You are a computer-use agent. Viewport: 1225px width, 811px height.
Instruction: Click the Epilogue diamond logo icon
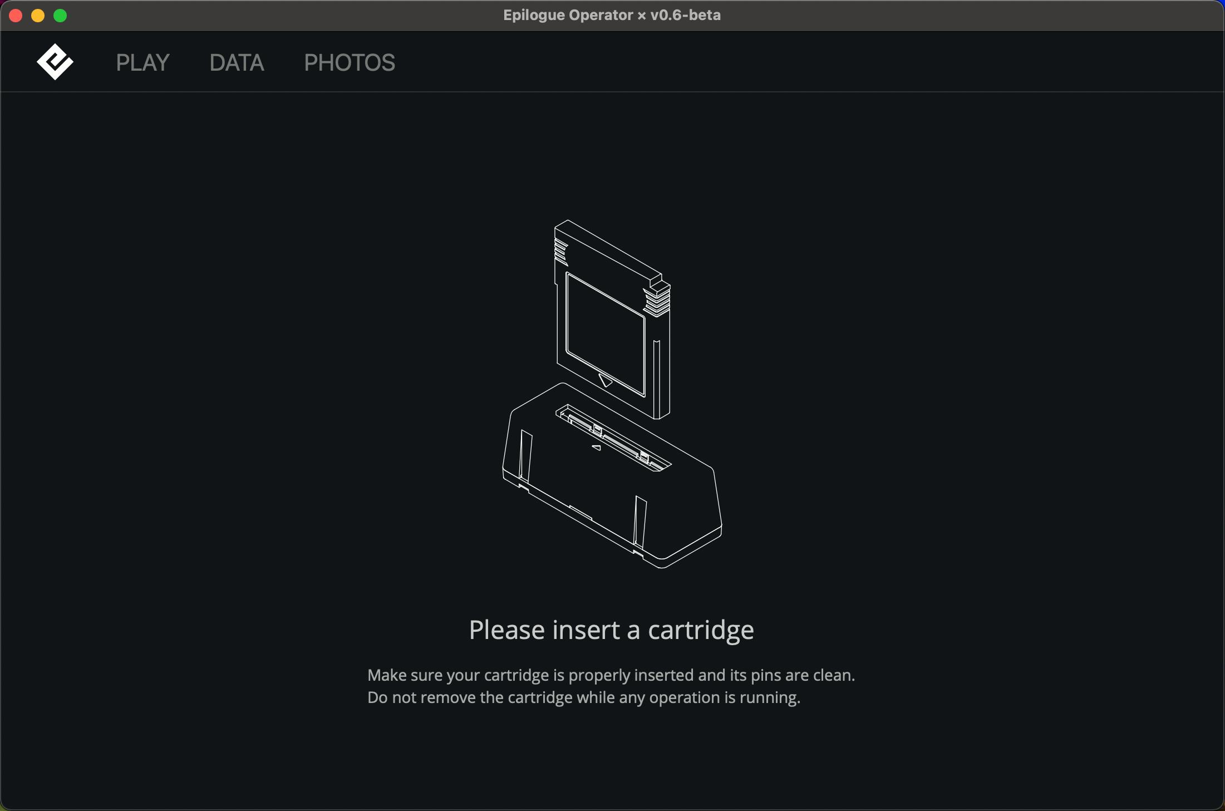pos(55,62)
